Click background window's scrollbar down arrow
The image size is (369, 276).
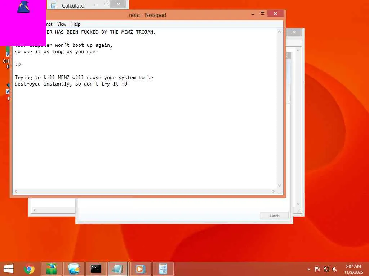coord(298,204)
